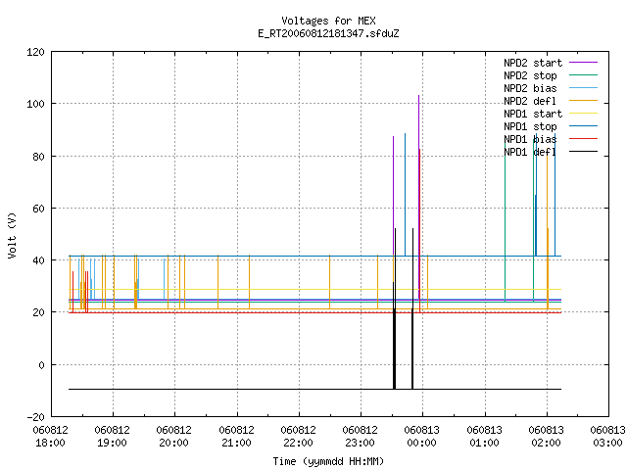Click the purple NPD2 start legend line
This screenshot has height=470, width=627.
pyautogui.click(x=584, y=63)
